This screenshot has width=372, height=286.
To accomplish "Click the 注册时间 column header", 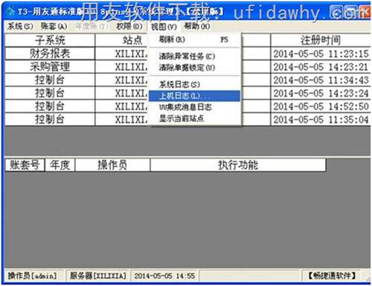I will coord(321,40).
